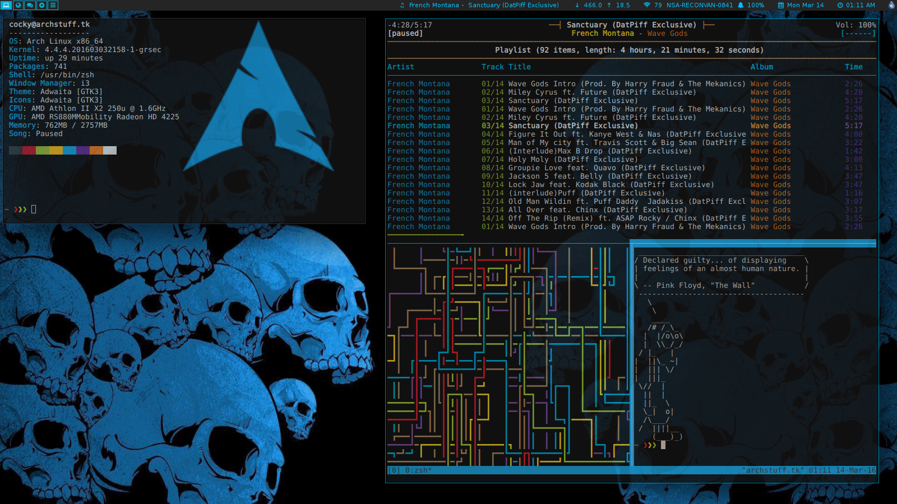
Task: Click the Time column header
Action: 854,67
